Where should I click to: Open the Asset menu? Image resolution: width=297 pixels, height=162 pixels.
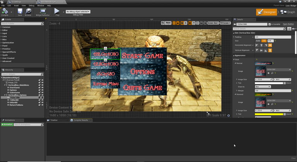(16, 5)
